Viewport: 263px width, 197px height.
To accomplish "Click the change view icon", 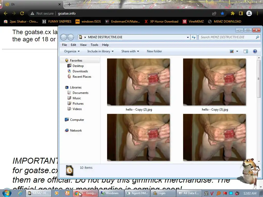I will tap(232, 51).
